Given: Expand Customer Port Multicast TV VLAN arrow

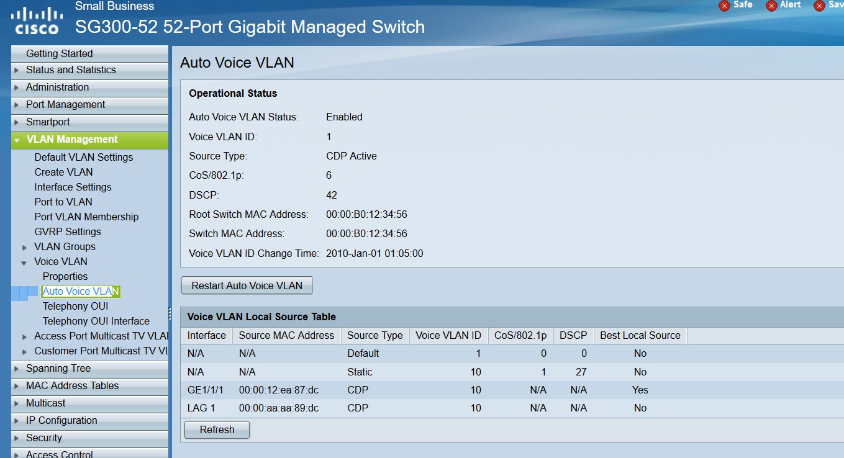Looking at the screenshot, I should (x=24, y=351).
